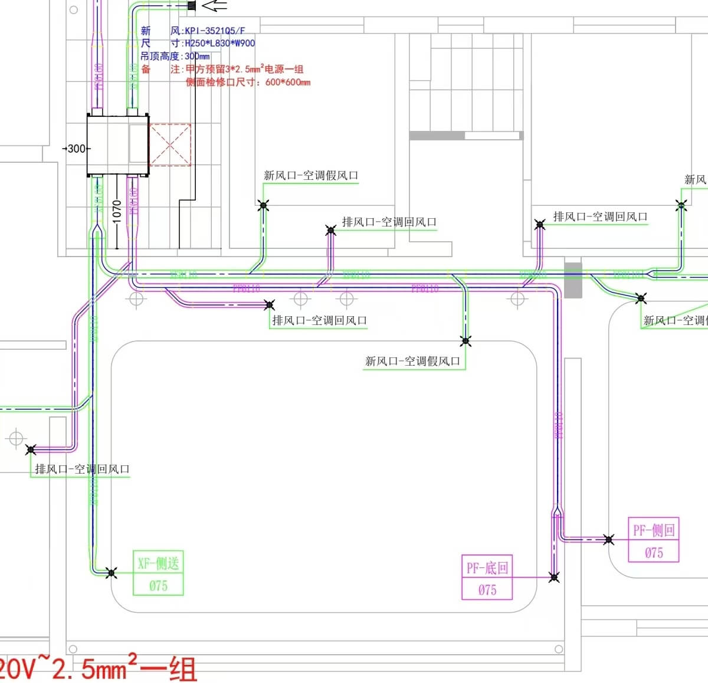
Task: Click the red 甲方预留 power note
Action: [244, 69]
